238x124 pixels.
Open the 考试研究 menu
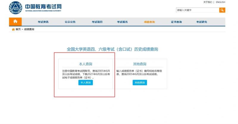(202, 22)
